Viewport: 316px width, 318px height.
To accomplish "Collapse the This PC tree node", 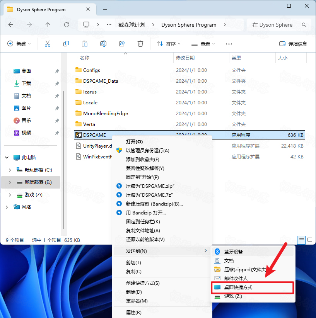I will (x=7, y=157).
